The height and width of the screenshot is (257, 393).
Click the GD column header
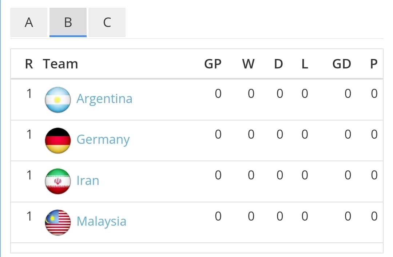[342, 64]
